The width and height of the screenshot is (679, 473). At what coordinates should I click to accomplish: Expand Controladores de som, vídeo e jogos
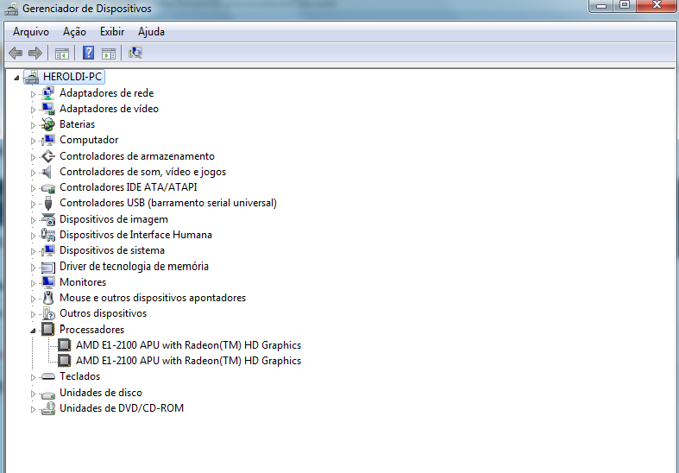click(33, 173)
